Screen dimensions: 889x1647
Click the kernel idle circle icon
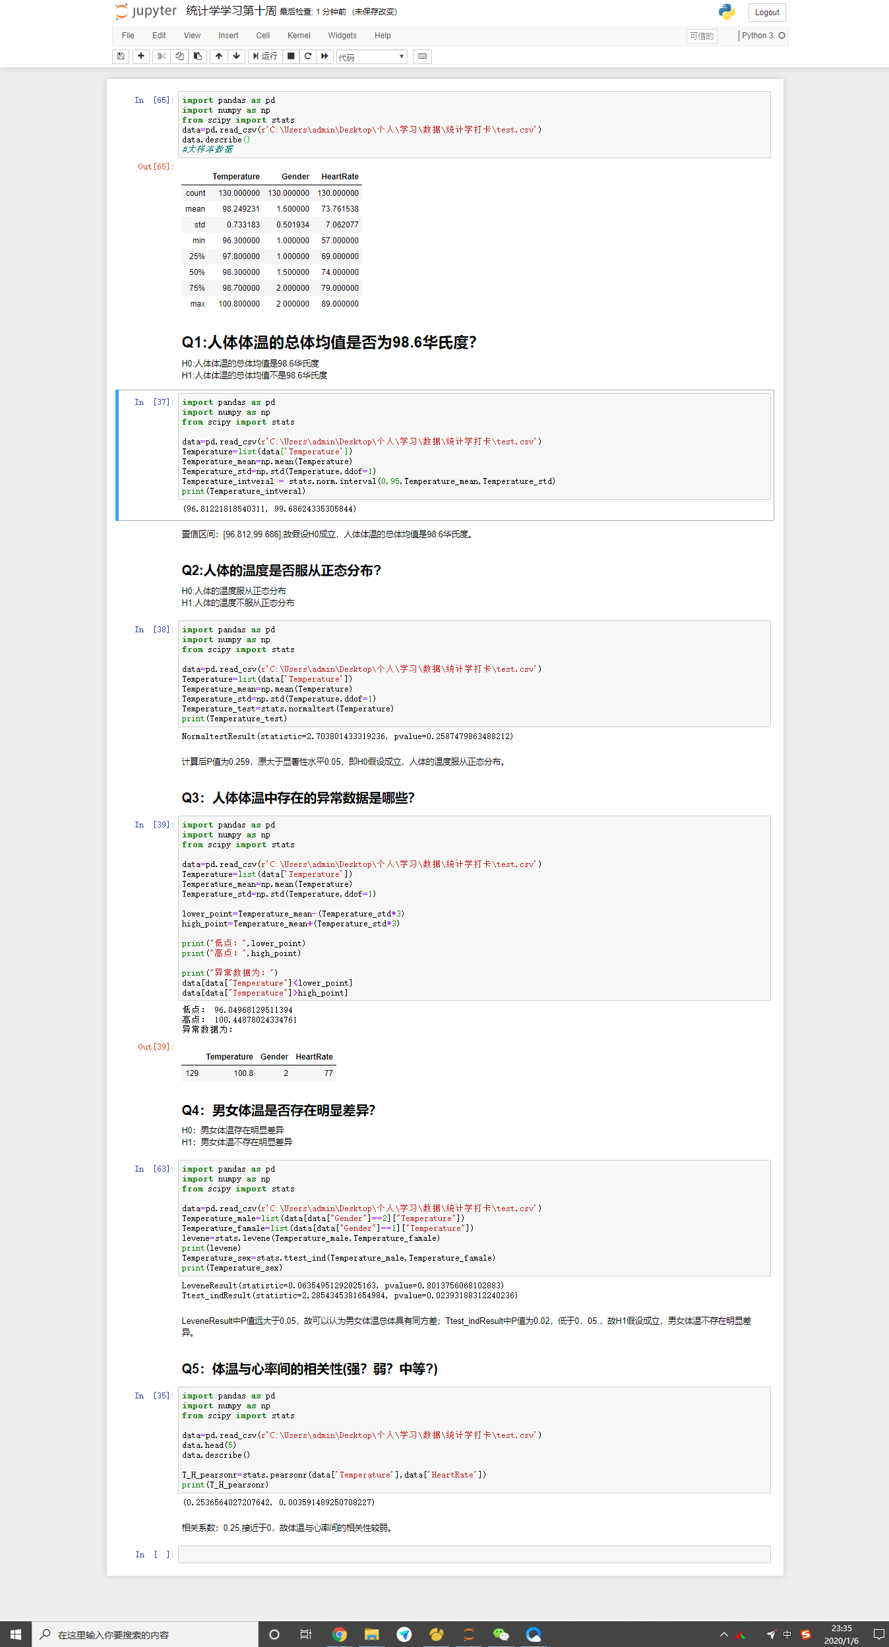coord(782,36)
